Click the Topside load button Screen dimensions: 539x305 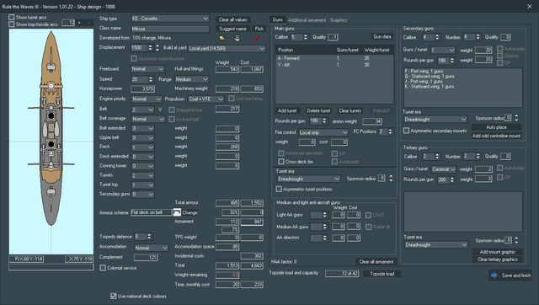point(382,274)
